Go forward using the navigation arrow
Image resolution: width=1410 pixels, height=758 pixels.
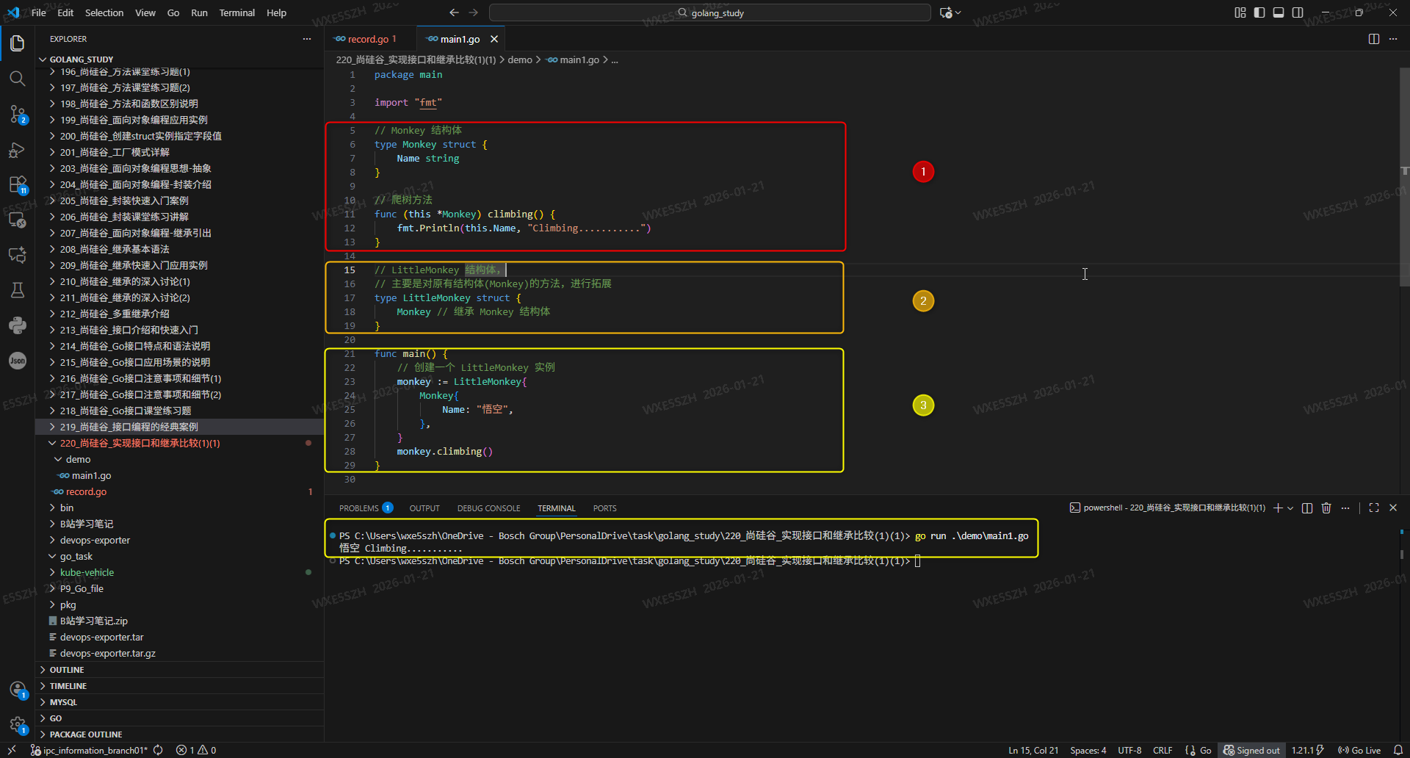(474, 12)
